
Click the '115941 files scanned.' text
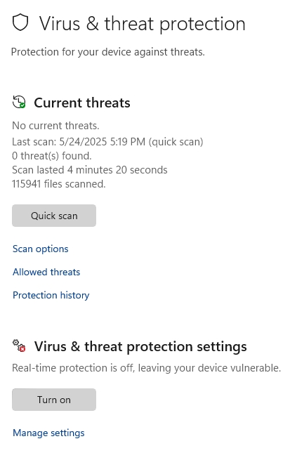[59, 184]
